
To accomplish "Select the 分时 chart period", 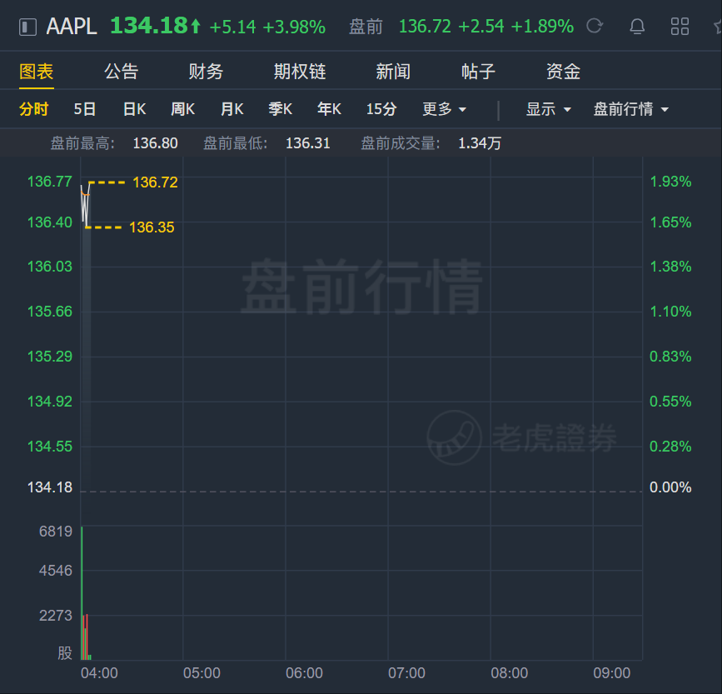I will (33, 109).
